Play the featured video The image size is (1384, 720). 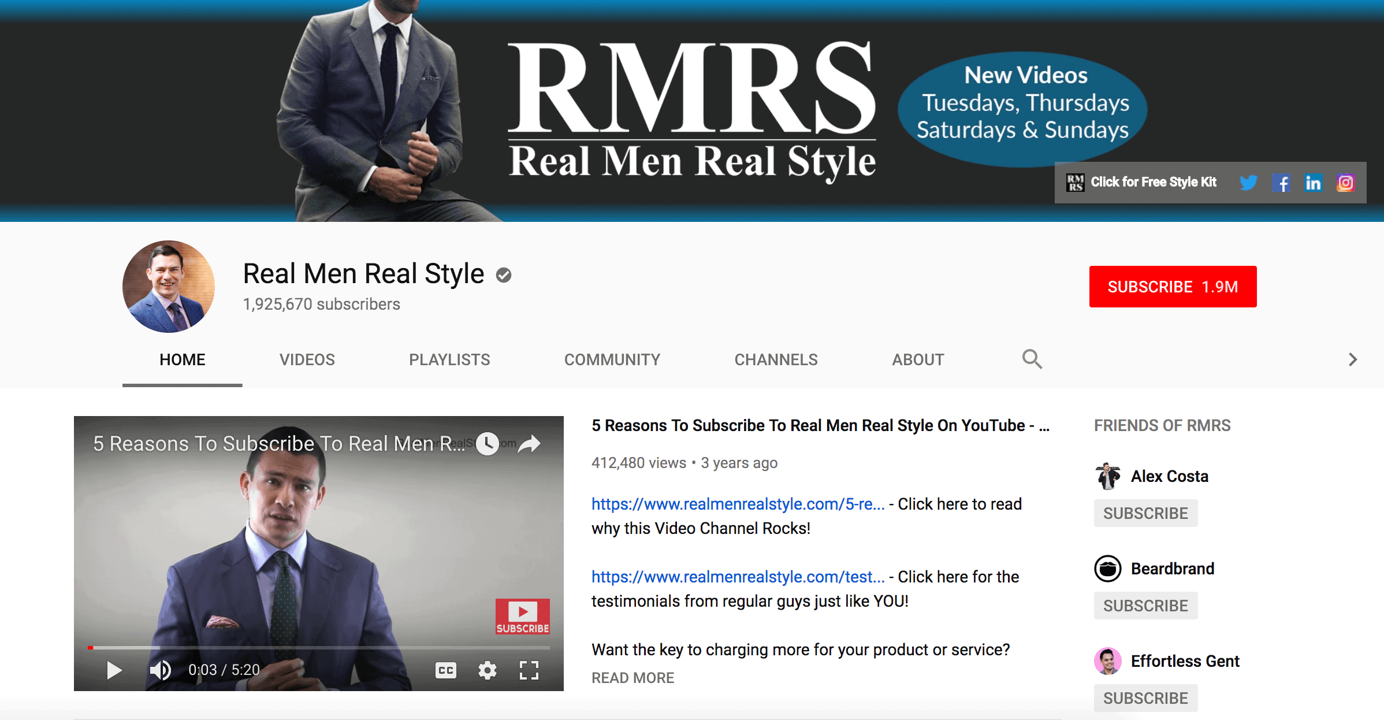point(114,670)
